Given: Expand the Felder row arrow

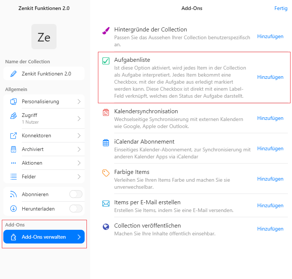Looking at the screenshot, I should (79, 177).
